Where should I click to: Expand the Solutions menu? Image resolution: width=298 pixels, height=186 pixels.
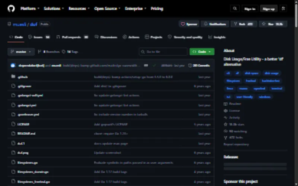[x=54, y=9]
